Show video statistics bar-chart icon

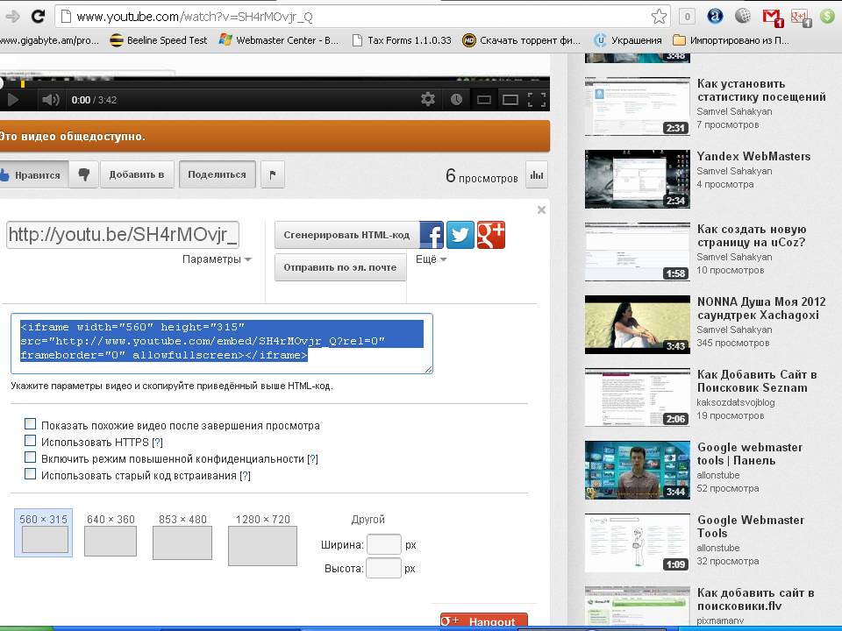537,174
